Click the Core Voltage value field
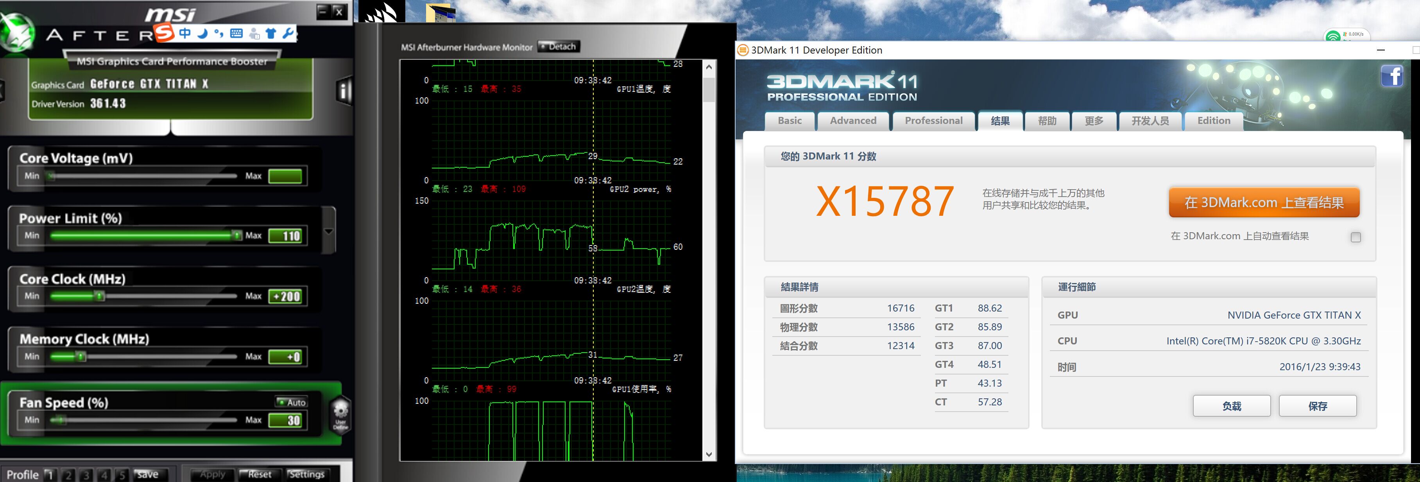1420x482 pixels. click(285, 176)
